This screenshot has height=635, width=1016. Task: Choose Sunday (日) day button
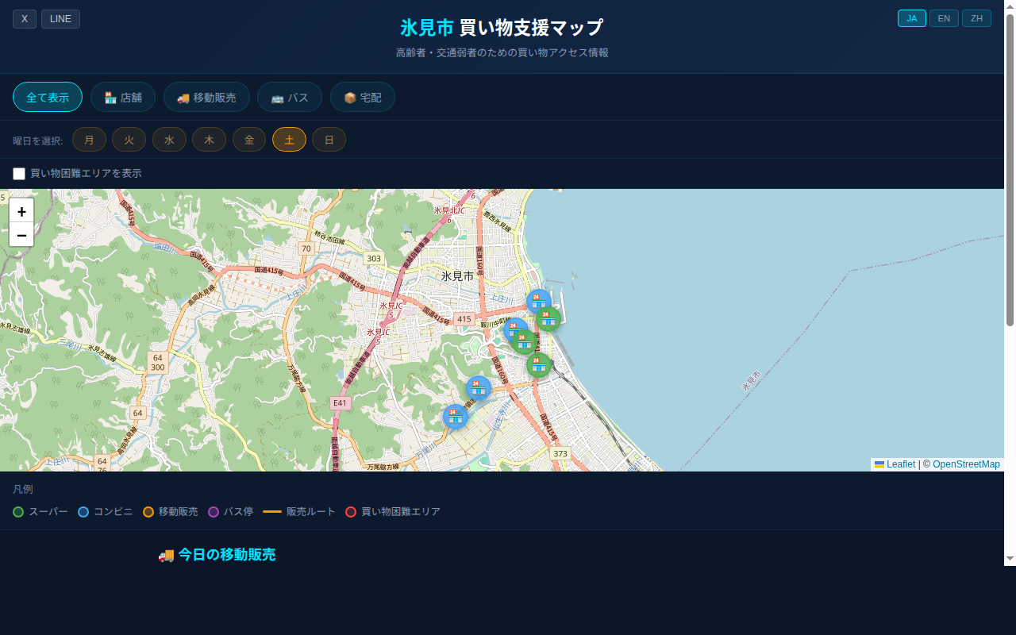329,140
